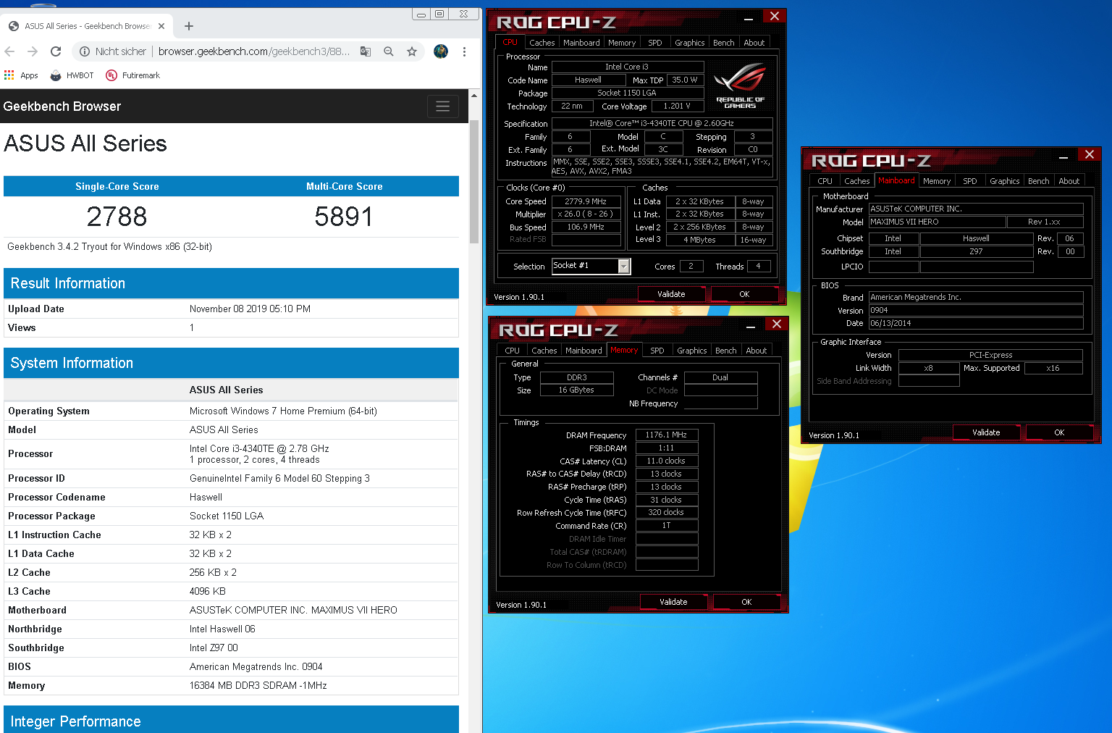This screenshot has height=733, width=1112.
Task: Open a new browser tab with plus
Action: point(189,26)
